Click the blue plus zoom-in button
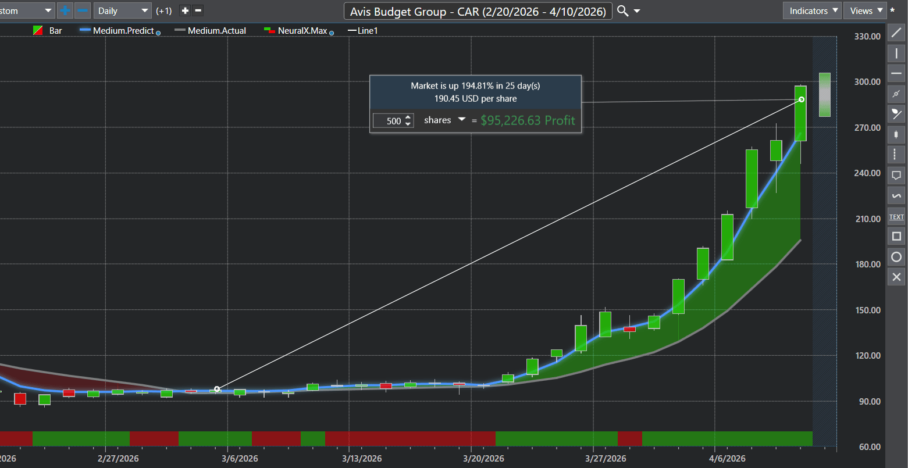 click(65, 10)
